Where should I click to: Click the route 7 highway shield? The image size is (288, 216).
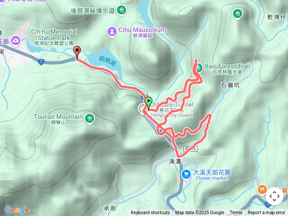coord(41,62)
